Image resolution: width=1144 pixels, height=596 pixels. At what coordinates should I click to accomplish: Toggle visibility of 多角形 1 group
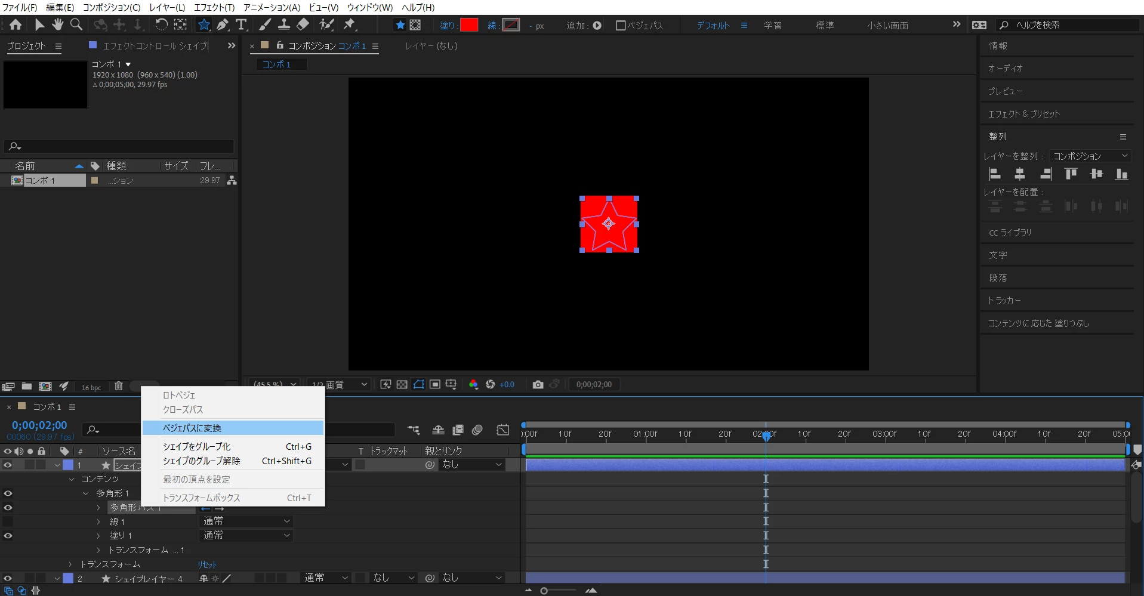click(x=8, y=493)
